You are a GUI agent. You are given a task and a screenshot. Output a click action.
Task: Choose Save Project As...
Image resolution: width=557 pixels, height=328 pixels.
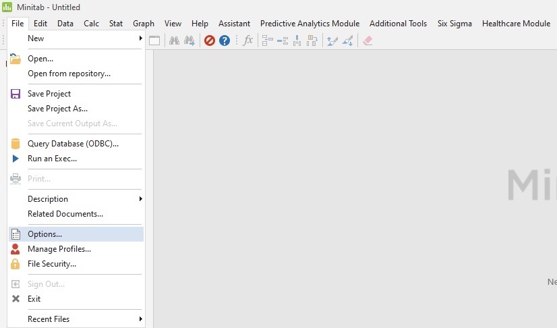(x=76, y=109)
